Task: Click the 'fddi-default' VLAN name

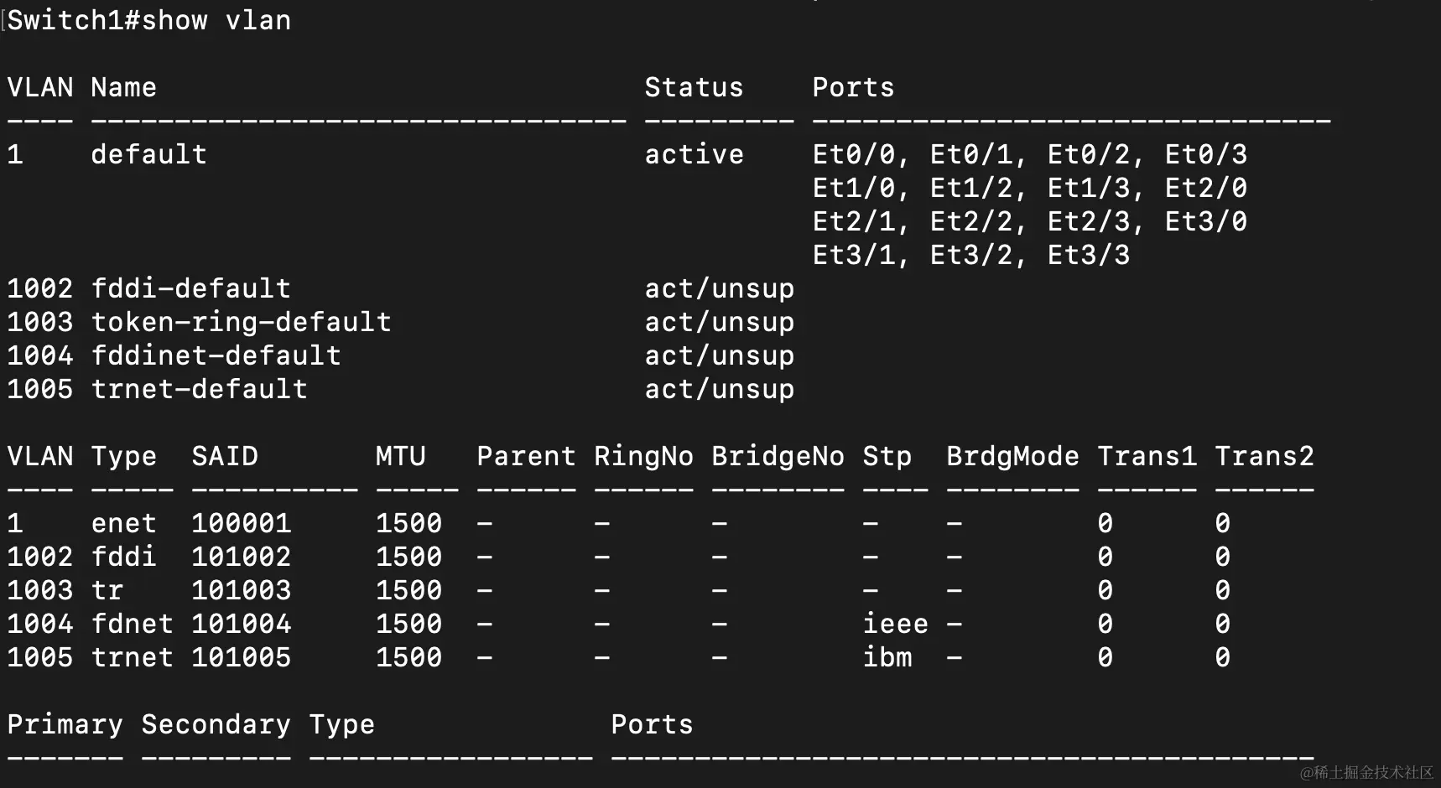Action: coord(191,288)
